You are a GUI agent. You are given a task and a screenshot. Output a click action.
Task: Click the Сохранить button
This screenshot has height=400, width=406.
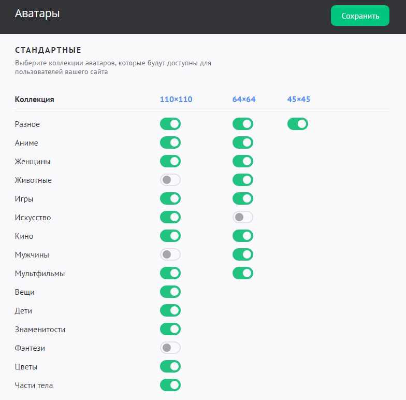(x=360, y=16)
